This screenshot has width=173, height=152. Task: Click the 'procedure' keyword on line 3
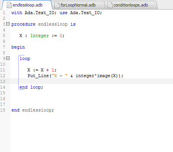click(x=23, y=24)
